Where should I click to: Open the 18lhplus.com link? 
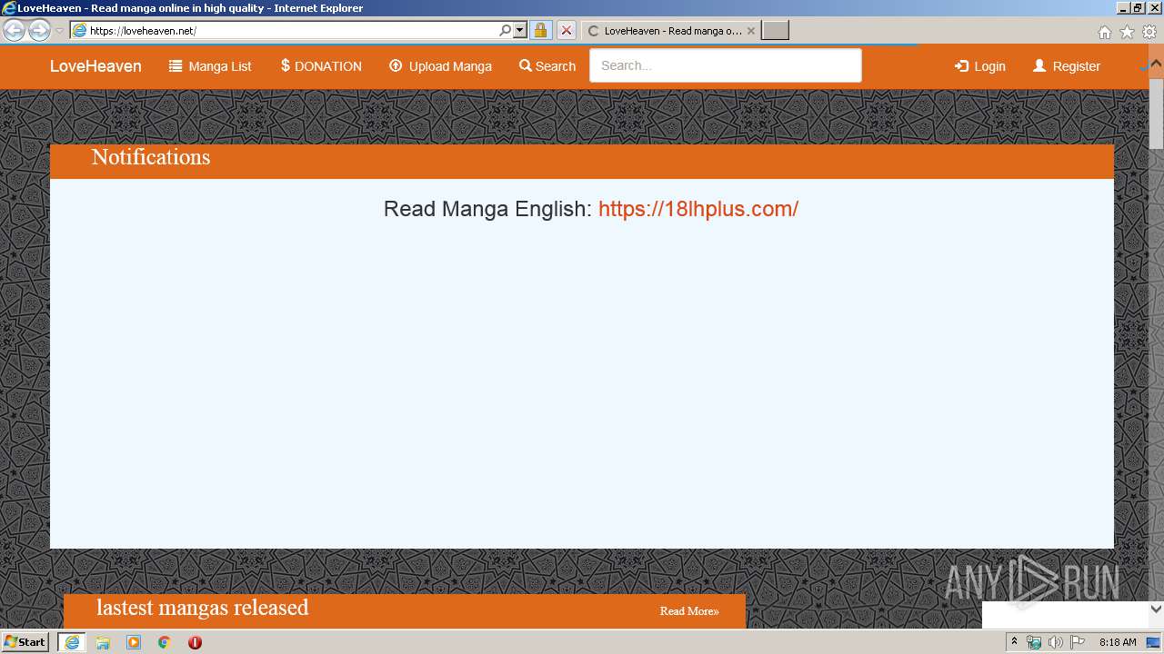[x=698, y=209]
